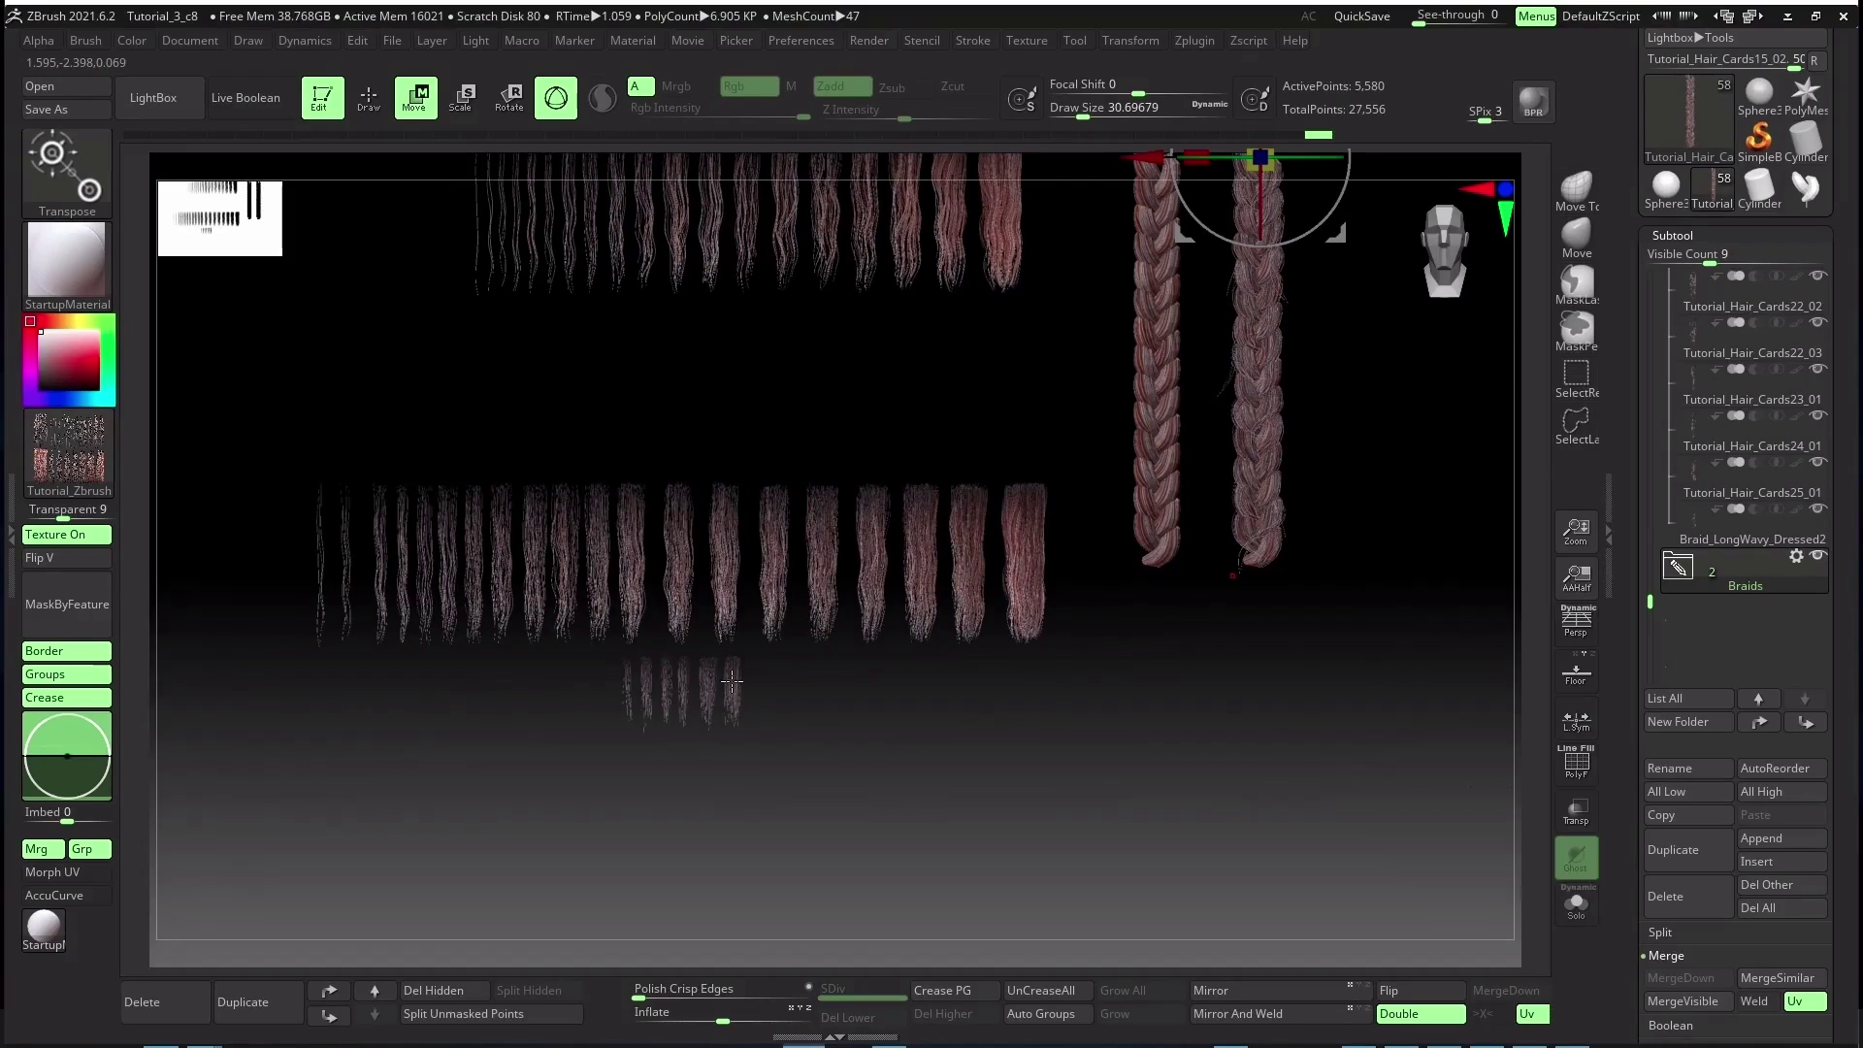1863x1048 pixels.
Task: Toggle PolyF line fill display
Action: pyautogui.click(x=1576, y=763)
